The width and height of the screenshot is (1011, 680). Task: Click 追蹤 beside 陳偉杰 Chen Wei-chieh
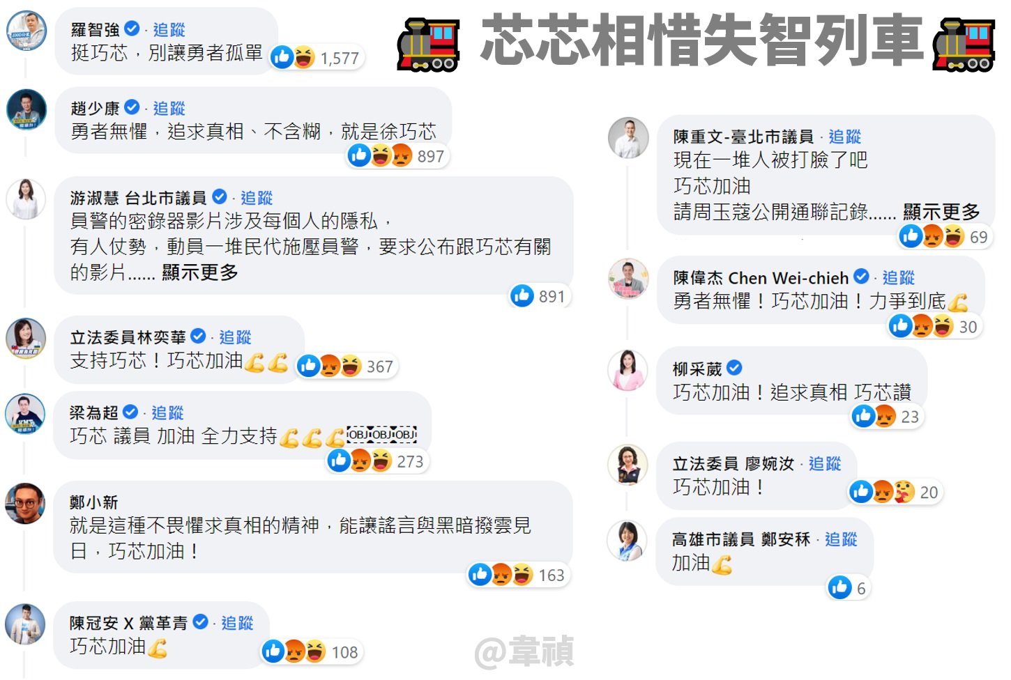[x=899, y=277]
